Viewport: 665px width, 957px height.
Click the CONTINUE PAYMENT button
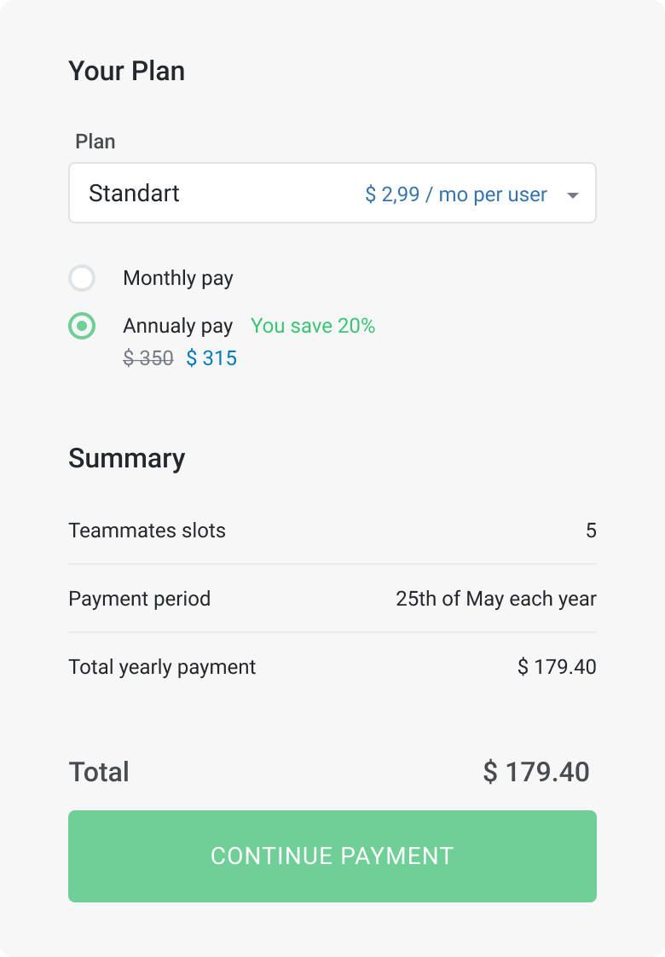click(332, 856)
